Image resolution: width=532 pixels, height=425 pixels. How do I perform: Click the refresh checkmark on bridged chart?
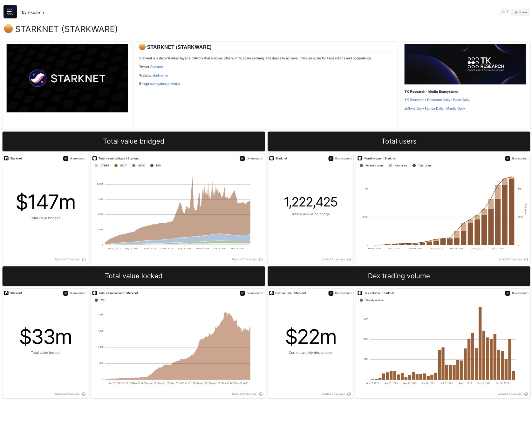pos(261,260)
